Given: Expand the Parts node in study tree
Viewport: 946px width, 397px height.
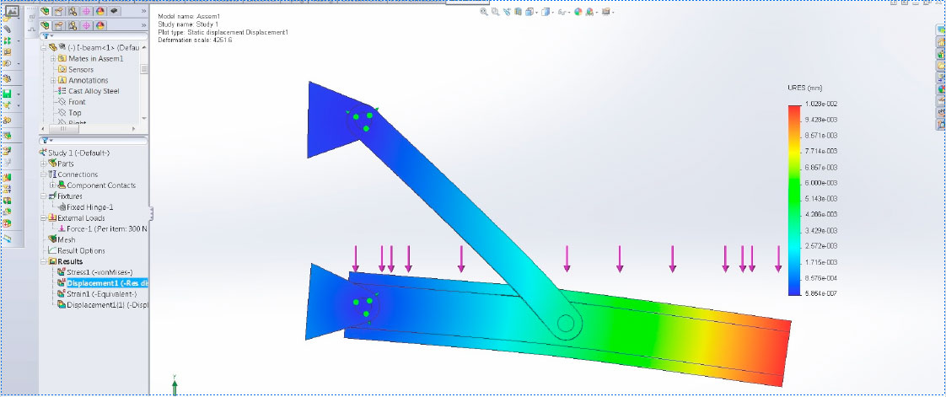Looking at the screenshot, I should point(44,164).
